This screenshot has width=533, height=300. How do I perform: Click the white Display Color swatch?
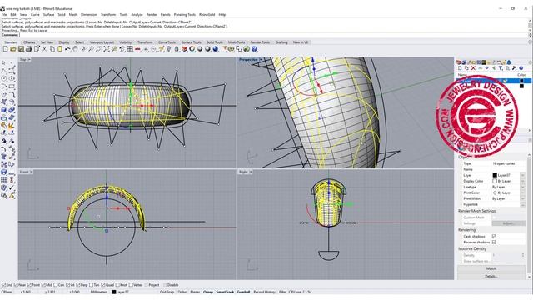(x=495, y=181)
